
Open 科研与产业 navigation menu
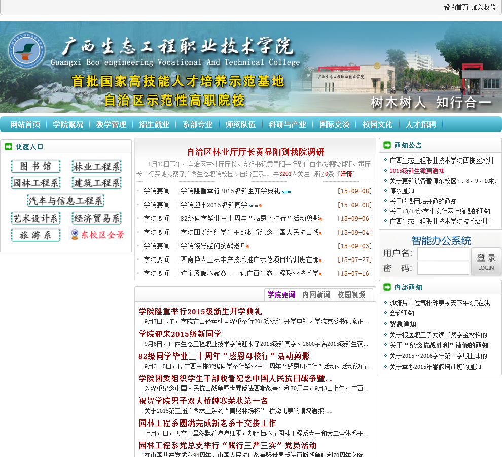click(x=288, y=124)
